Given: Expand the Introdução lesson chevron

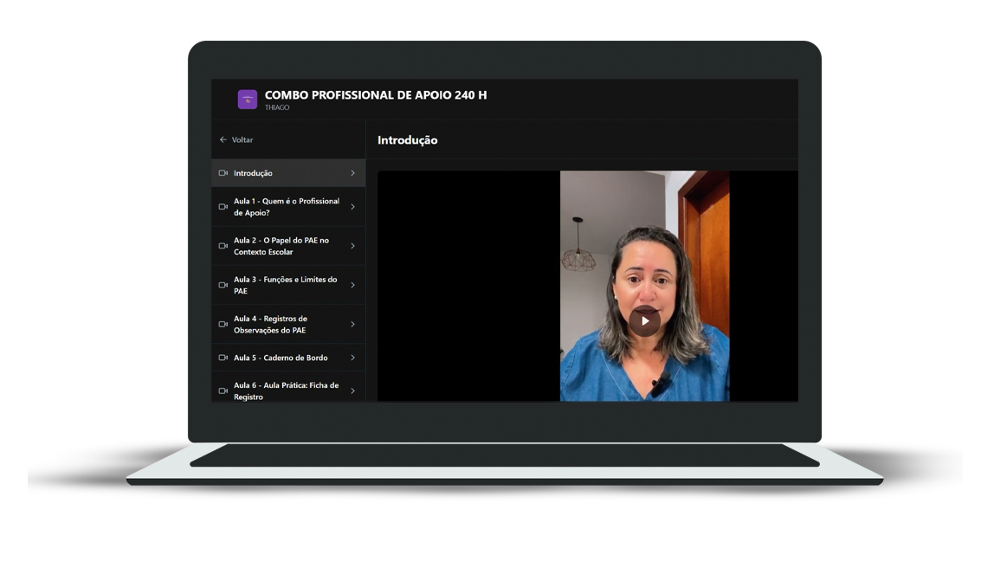Looking at the screenshot, I should pyautogui.click(x=352, y=173).
